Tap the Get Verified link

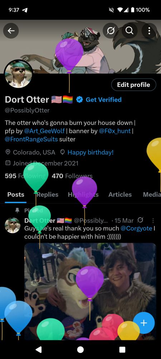click(103, 99)
